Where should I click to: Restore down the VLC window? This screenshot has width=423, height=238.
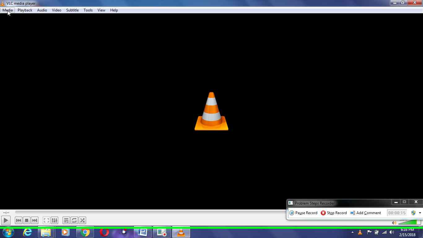[403, 3]
